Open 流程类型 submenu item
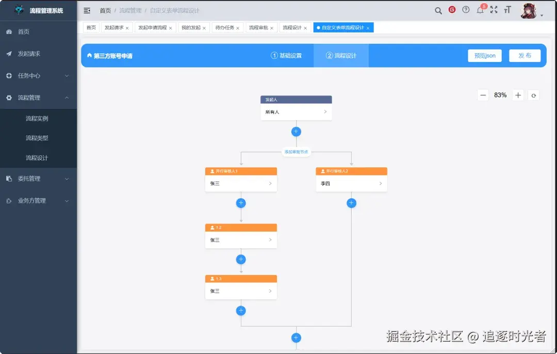The width and height of the screenshot is (557, 354). [x=38, y=138]
